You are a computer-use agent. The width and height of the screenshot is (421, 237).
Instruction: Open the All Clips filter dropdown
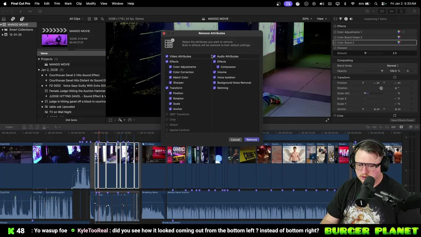click(77, 19)
